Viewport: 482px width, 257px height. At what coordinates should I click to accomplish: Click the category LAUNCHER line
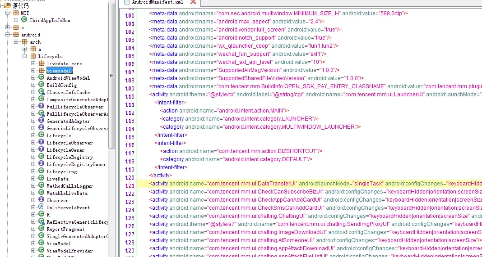[239, 119]
